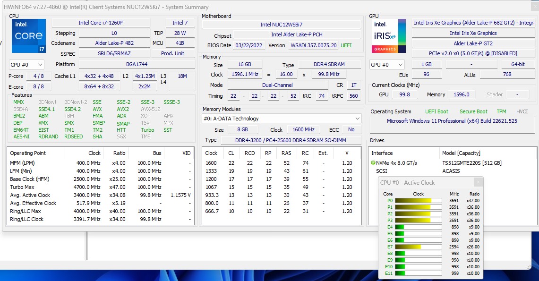Click the module Clock value 1600 MHz

[x=304, y=129]
